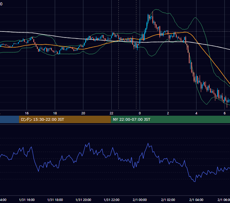Click the 1/31 18:00 date label
230x203 pixels.
click(55, 200)
